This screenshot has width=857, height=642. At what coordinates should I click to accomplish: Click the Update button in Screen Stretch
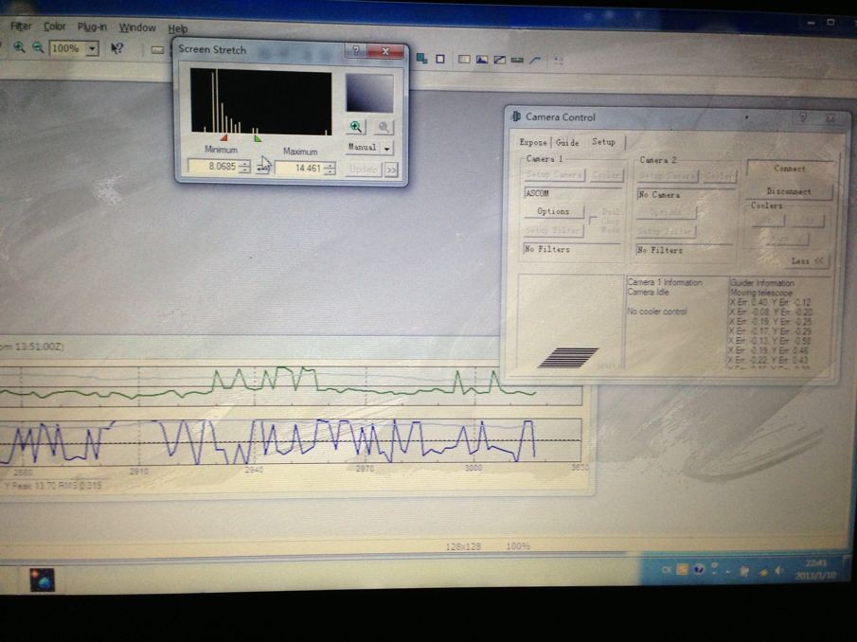tap(364, 169)
